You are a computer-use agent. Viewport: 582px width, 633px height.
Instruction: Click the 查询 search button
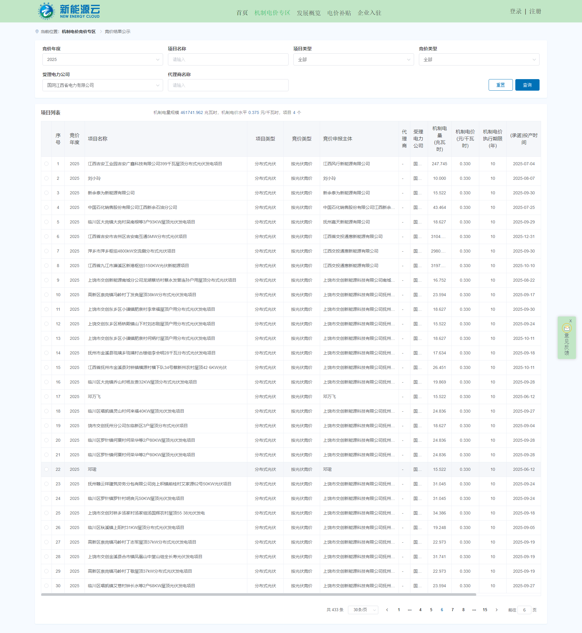coord(527,85)
